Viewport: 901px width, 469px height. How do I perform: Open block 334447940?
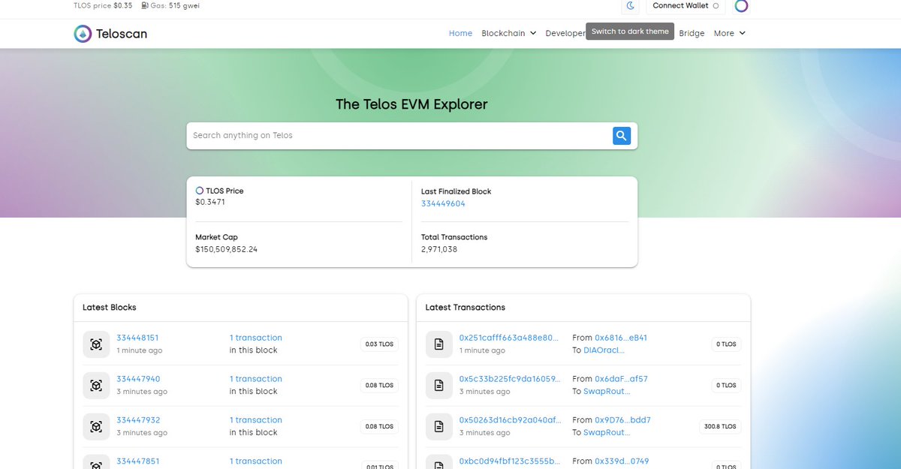click(138, 379)
